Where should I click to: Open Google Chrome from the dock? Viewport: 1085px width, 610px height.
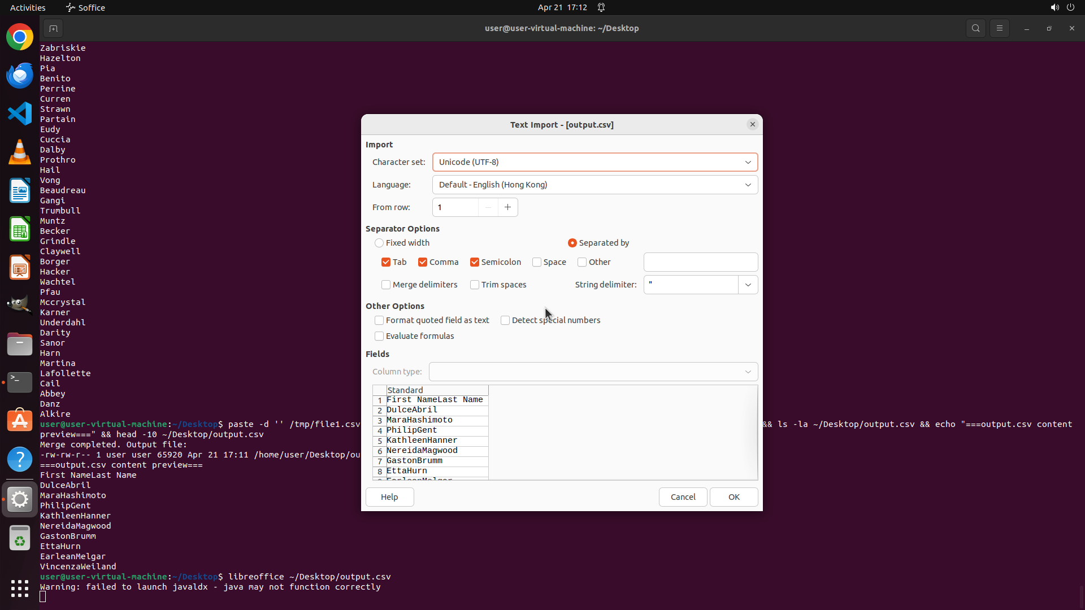20,37
